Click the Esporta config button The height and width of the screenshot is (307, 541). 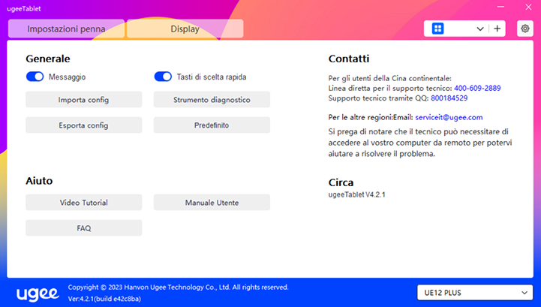(83, 125)
